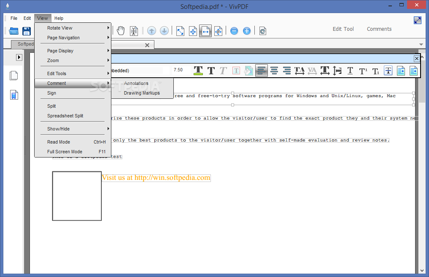Open the bookmarks panel icon
The height and width of the screenshot is (277, 429).
pyautogui.click(x=14, y=95)
